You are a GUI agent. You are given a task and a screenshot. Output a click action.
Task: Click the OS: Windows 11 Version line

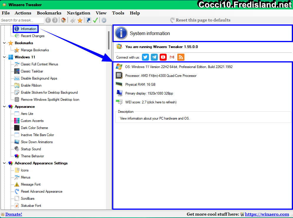coord(179,67)
